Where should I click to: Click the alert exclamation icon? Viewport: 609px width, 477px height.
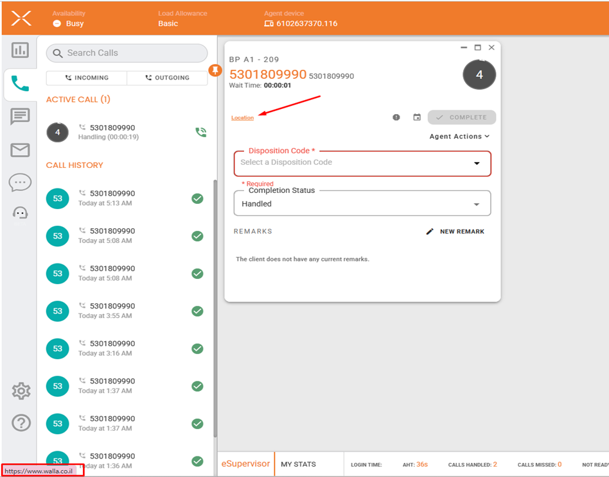[x=396, y=117]
